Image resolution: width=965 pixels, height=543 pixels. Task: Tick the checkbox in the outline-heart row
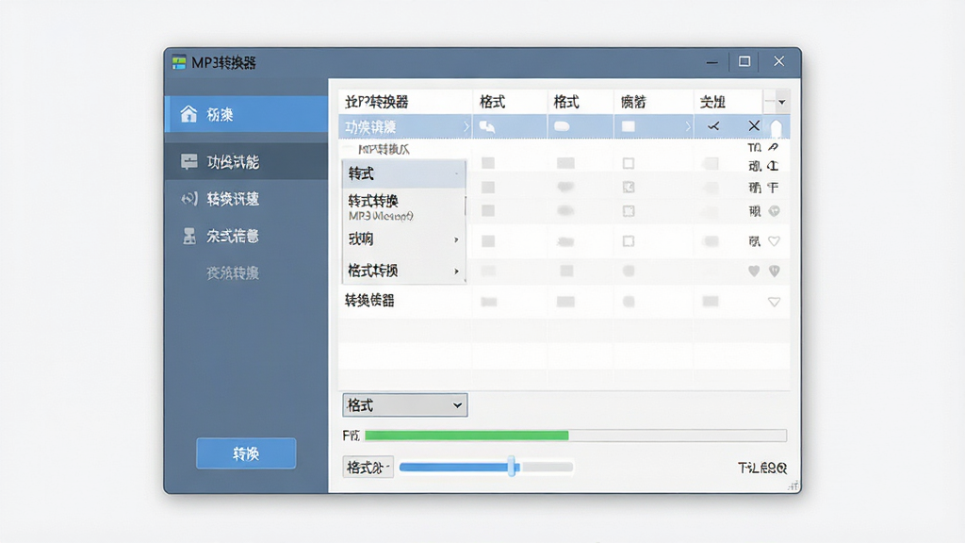tap(629, 240)
